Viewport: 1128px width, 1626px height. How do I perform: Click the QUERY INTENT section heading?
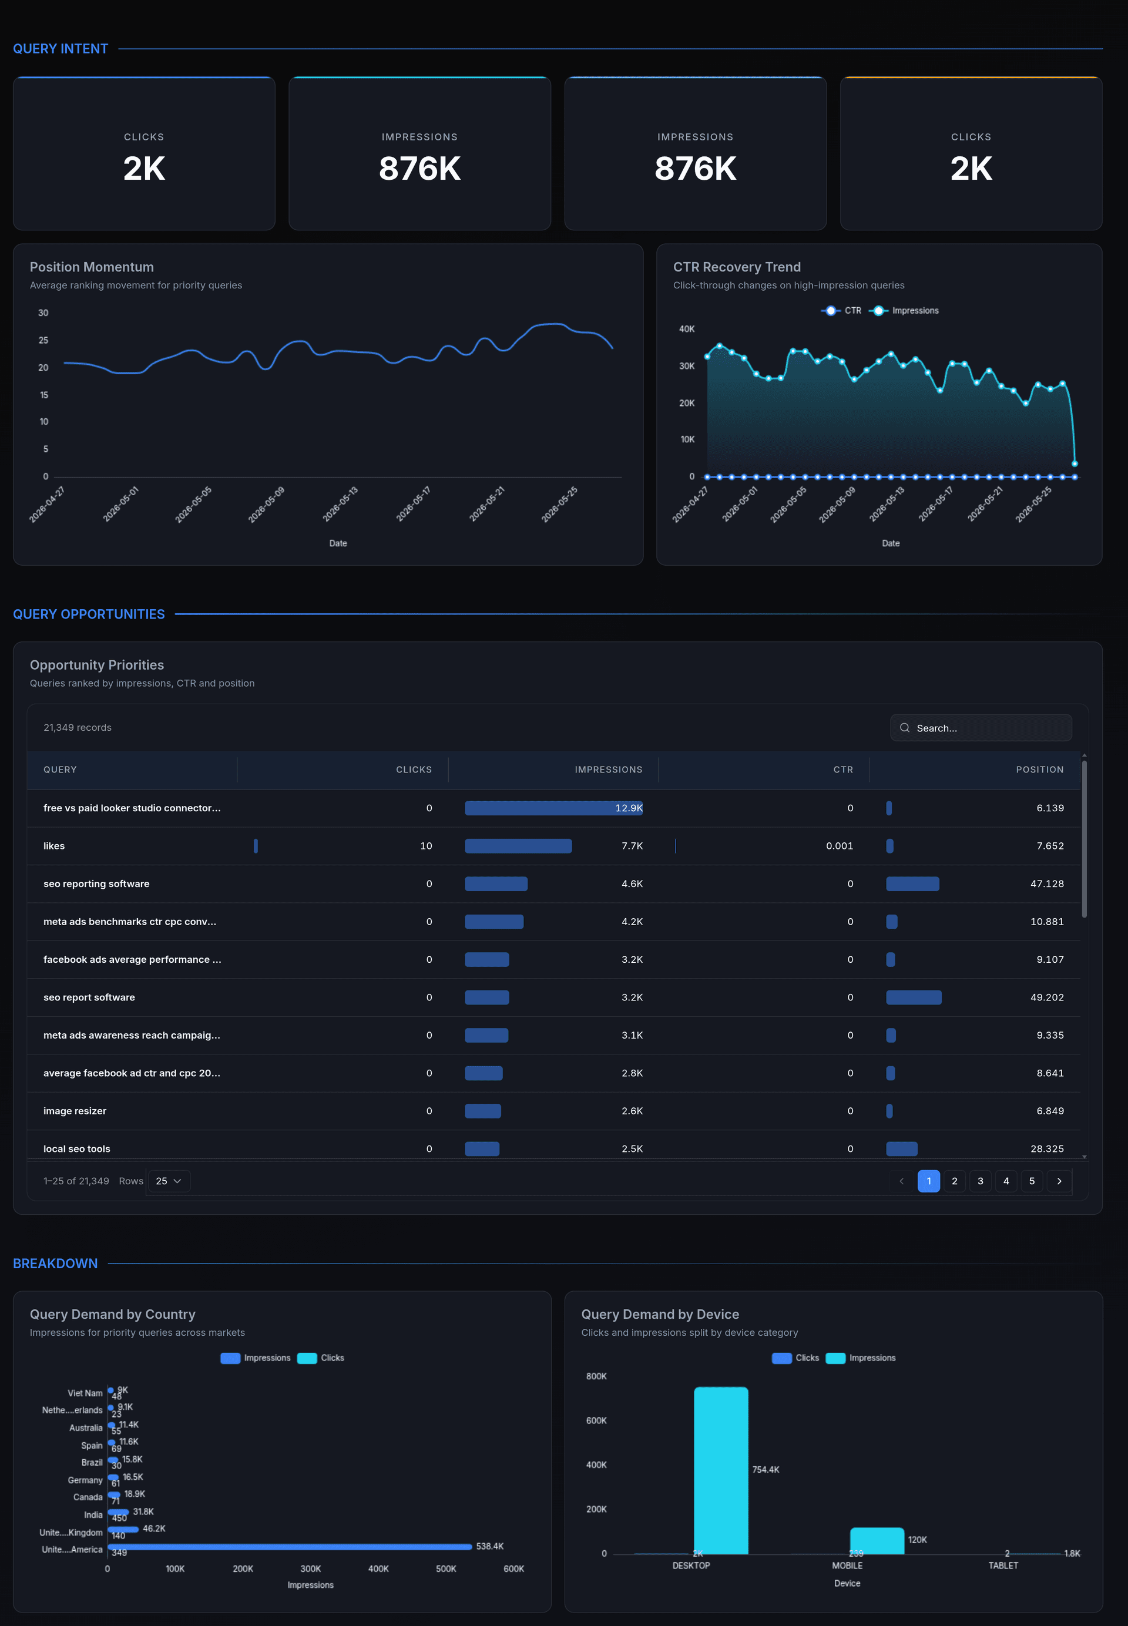pyautogui.click(x=61, y=49)
